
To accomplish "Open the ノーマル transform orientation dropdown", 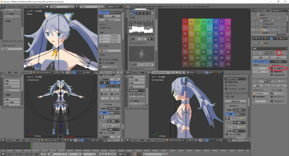I will tap(221, 140).
